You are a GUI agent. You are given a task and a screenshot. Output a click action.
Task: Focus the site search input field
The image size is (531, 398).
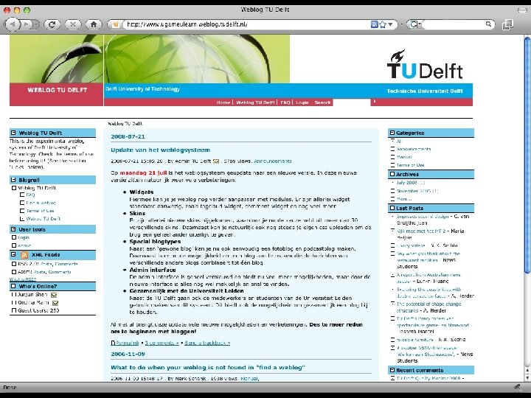[x=352, y=102]
